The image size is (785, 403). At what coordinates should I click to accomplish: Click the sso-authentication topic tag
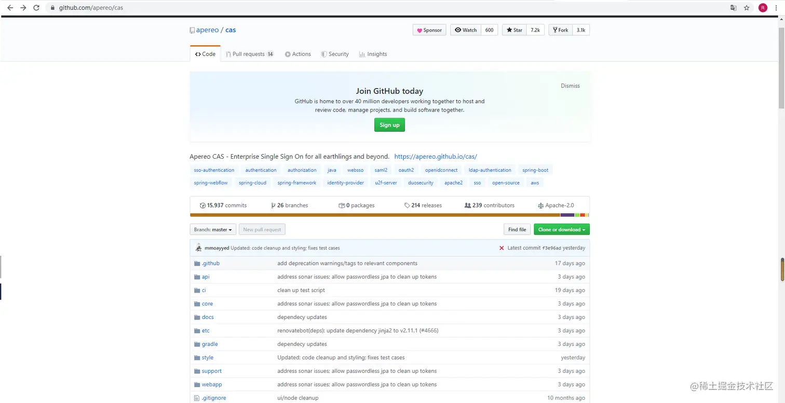click(x=214, y=170)
